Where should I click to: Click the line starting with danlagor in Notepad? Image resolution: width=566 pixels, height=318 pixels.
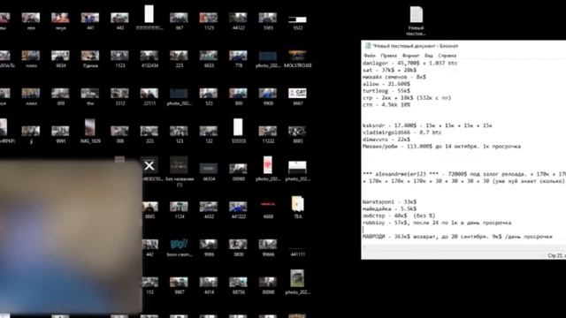pyautogui.click(x=409, y=63)
